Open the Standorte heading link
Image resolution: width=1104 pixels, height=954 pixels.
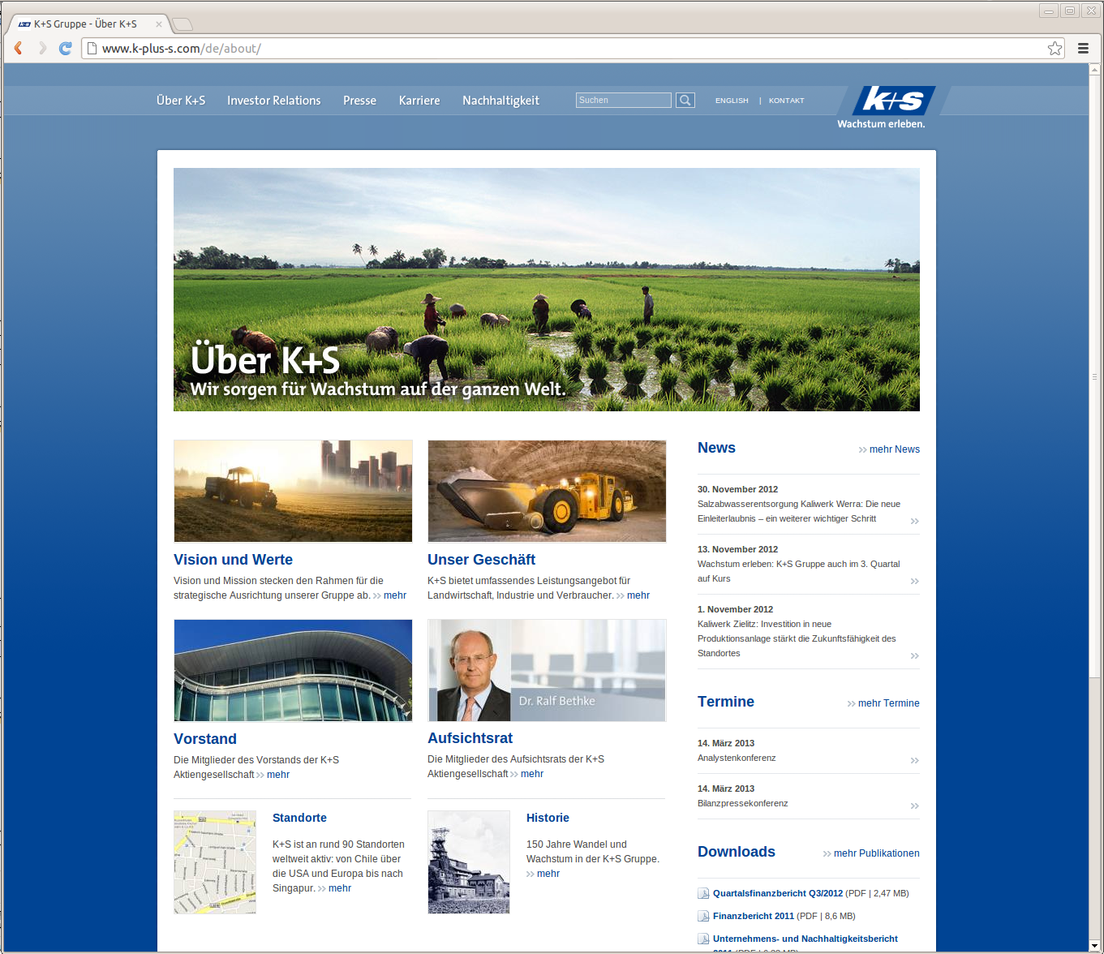pos(299,818)
